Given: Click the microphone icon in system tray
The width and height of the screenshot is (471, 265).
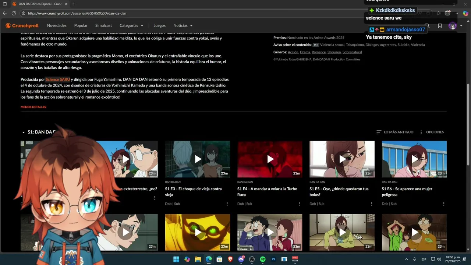Looking at the screenshot, I should [415, 259].
